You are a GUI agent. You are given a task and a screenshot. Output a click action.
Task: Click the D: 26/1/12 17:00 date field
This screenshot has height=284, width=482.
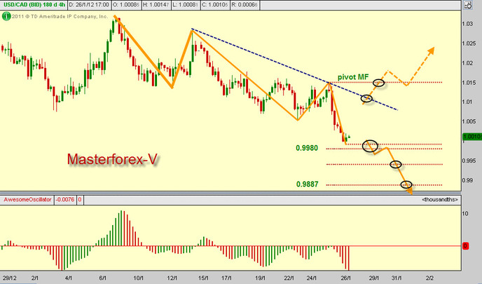click(x=88, y=5)
